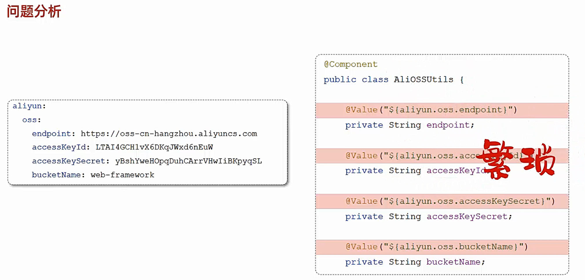585x280 pixels.
Task: Click the bucketName value web-framework
Action: (123, 175)
